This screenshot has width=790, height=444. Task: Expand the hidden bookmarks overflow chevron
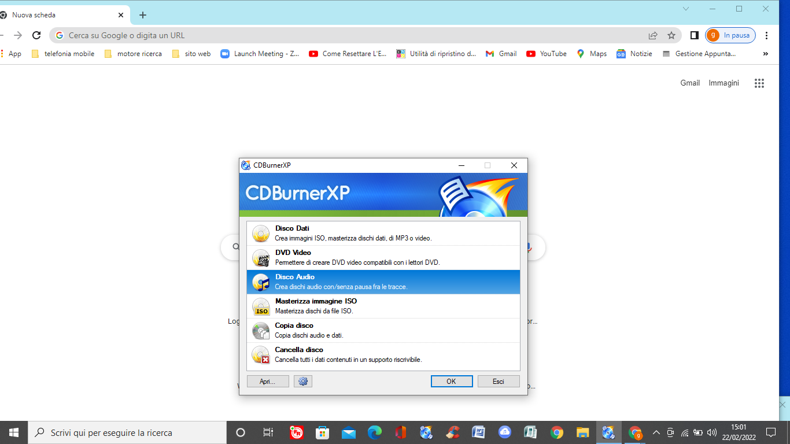point(766,54)
